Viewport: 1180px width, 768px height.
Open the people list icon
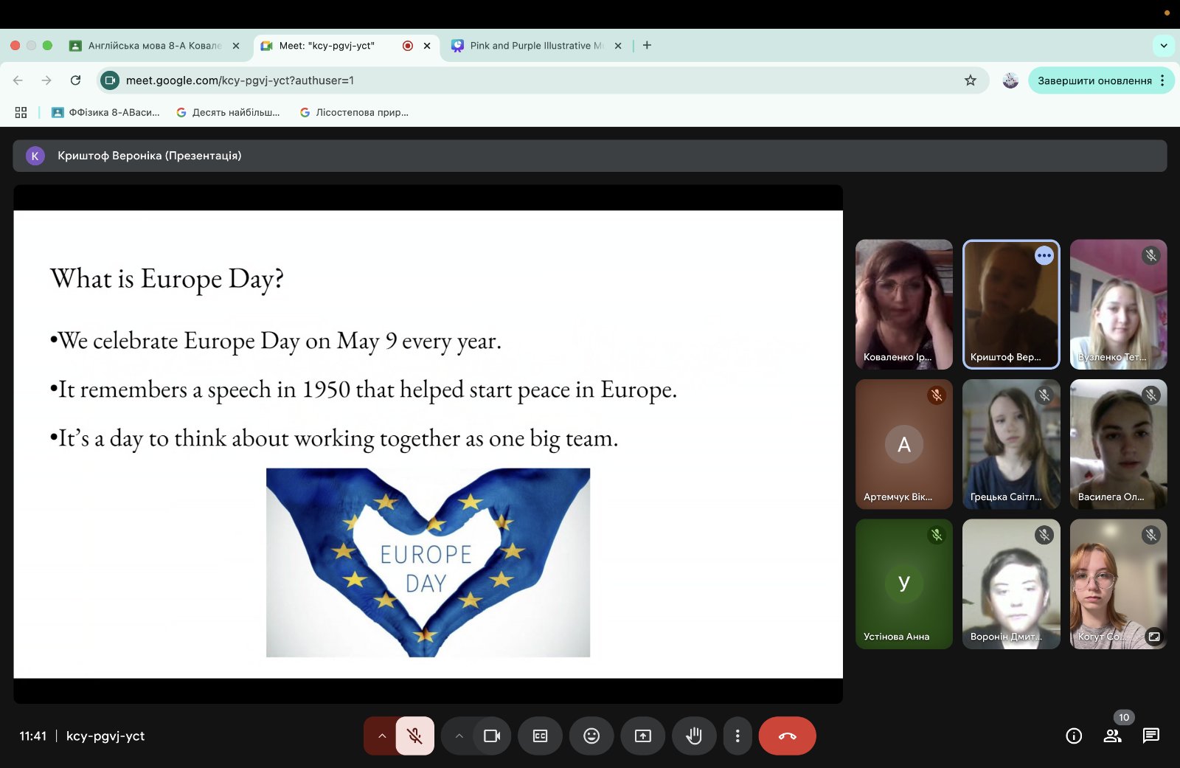pos(1112,736)
